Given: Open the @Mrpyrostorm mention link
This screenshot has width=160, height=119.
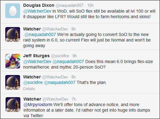Looking at the screenshot, I should click(38, 105).
